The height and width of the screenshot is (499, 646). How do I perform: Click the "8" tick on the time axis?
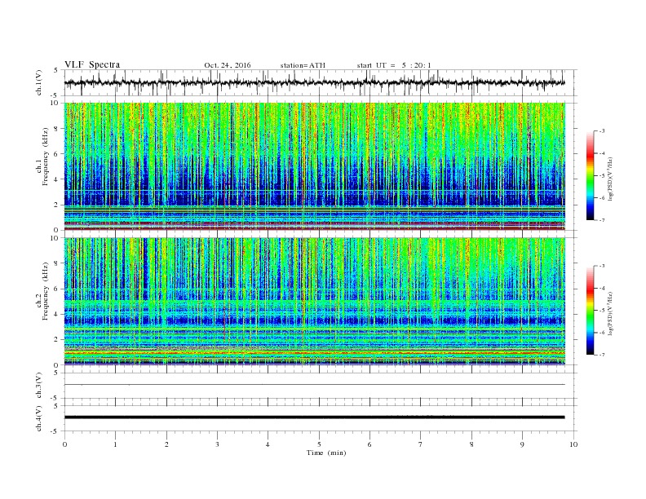tap(471, 444)
